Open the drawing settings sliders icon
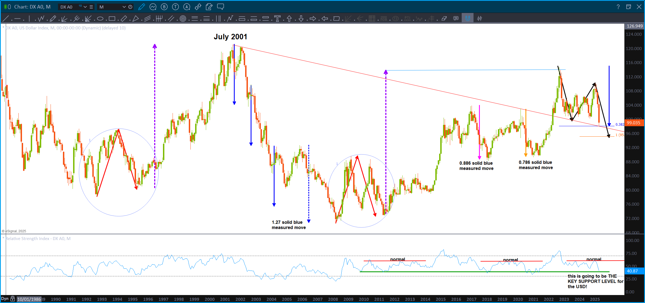 point(480,19)
